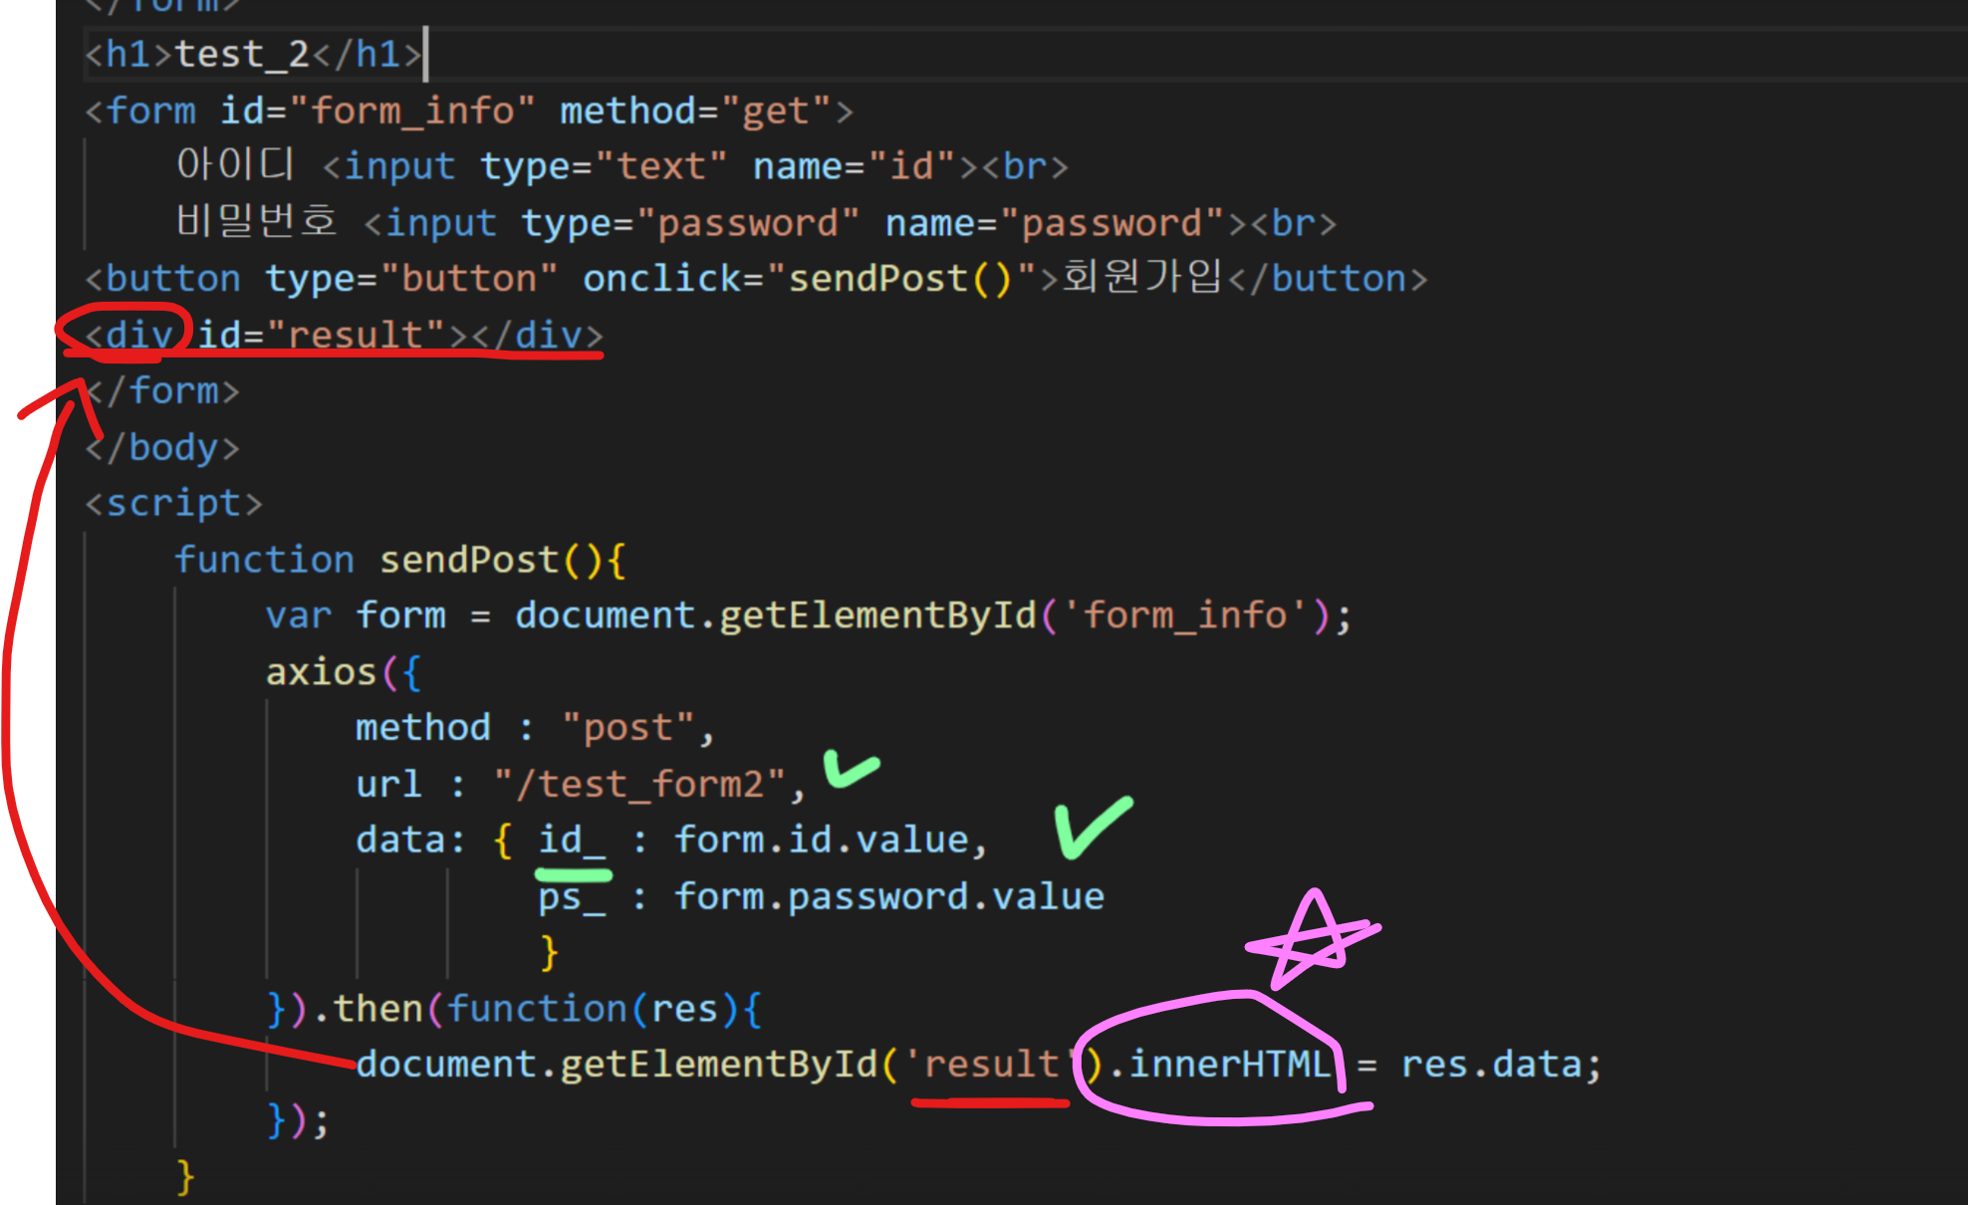Click the closing </body> tag

(162, 447)
